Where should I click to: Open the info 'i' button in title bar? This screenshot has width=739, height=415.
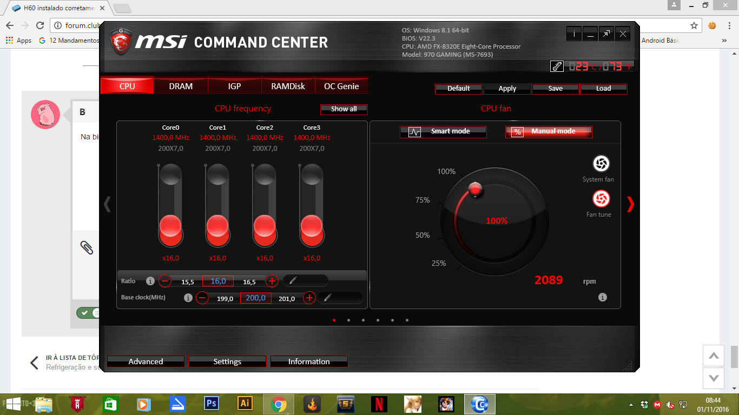pos(574,34)
